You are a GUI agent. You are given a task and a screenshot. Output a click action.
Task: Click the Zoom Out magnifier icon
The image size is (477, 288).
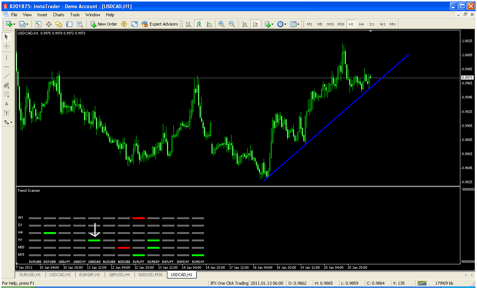232,24
